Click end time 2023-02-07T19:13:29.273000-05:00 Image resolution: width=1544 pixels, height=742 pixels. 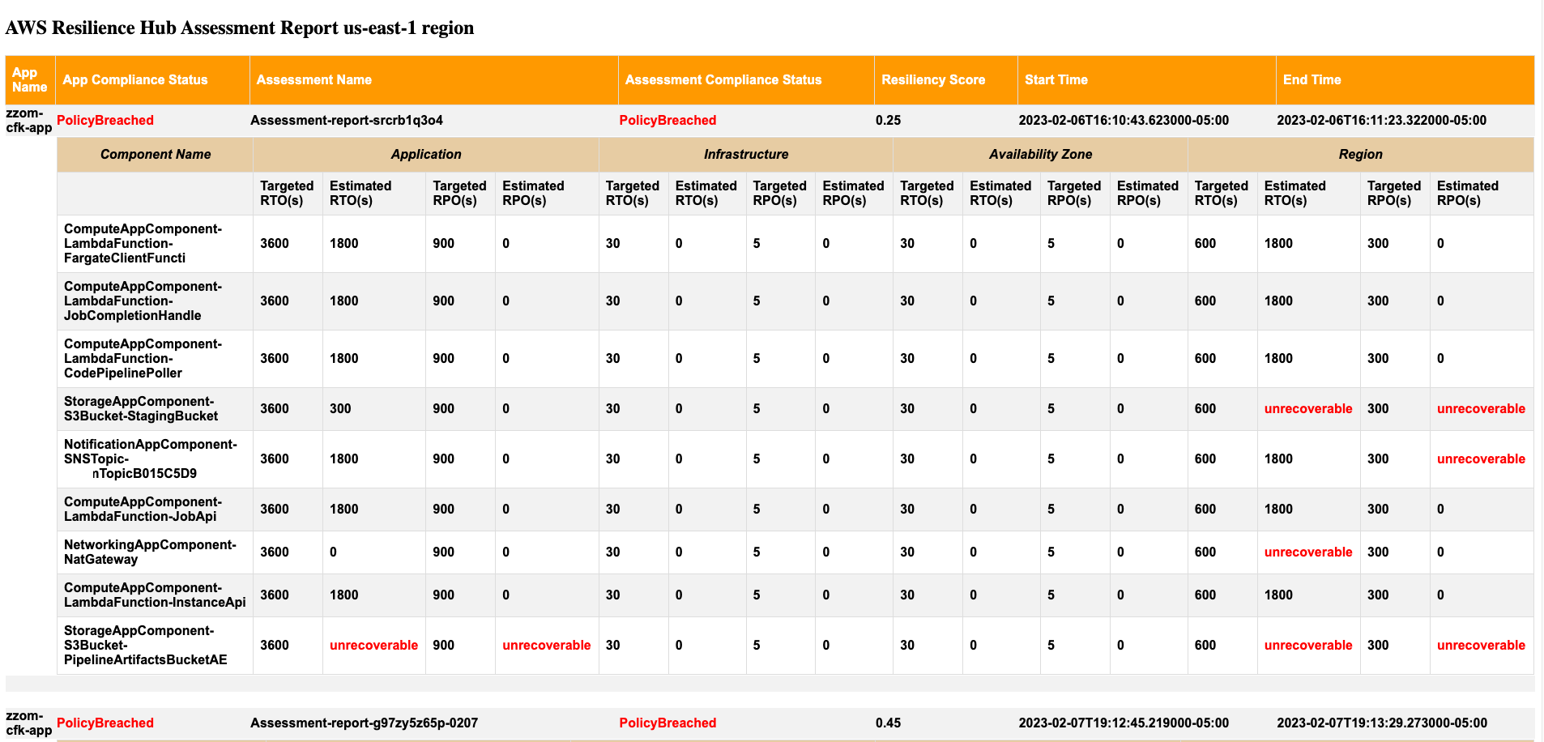click(1382, 723)
